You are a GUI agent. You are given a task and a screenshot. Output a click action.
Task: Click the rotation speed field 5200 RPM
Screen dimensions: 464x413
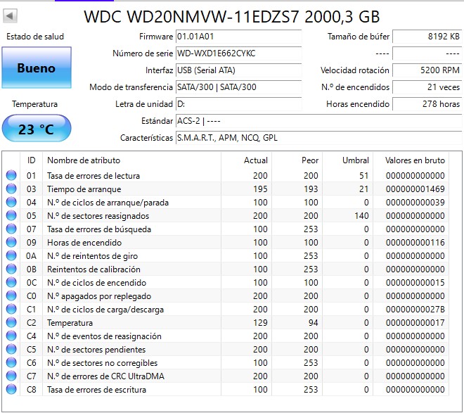[427, 70]
